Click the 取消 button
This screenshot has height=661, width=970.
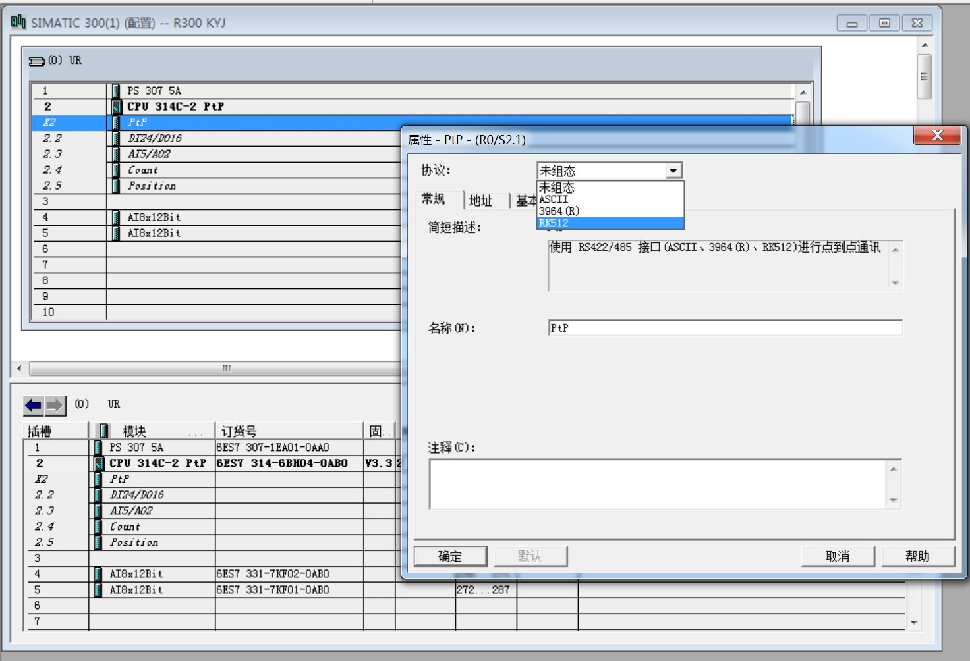(x=838, y=556)
